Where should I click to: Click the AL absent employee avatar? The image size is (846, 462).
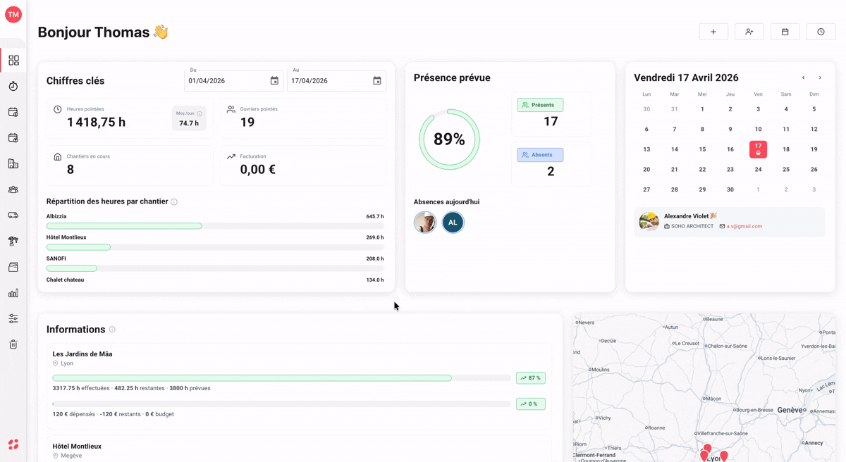click(453, 223)
